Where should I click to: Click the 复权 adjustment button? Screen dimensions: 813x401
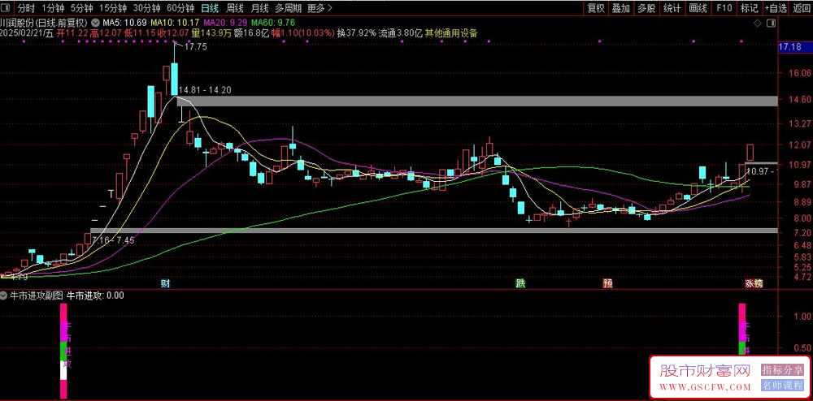596,8
